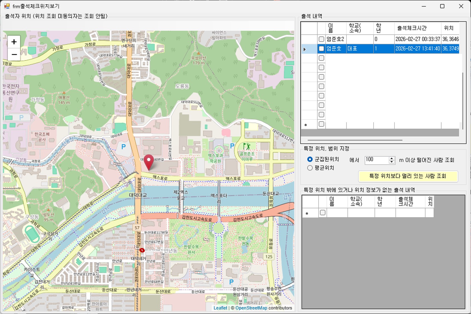Image resolution: width=471 pixels, height=314 pixels.
Task: Click the route 57 road shield
Action: point(137,228)
